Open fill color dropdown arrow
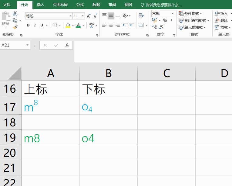This screenshot has height=186, width=232. pyautogui.click(x=73, y=25)
